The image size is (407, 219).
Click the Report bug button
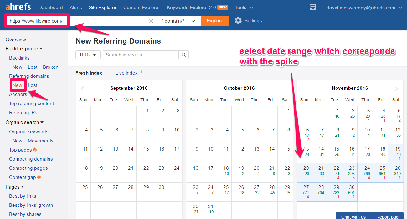(x=387, y=216)
